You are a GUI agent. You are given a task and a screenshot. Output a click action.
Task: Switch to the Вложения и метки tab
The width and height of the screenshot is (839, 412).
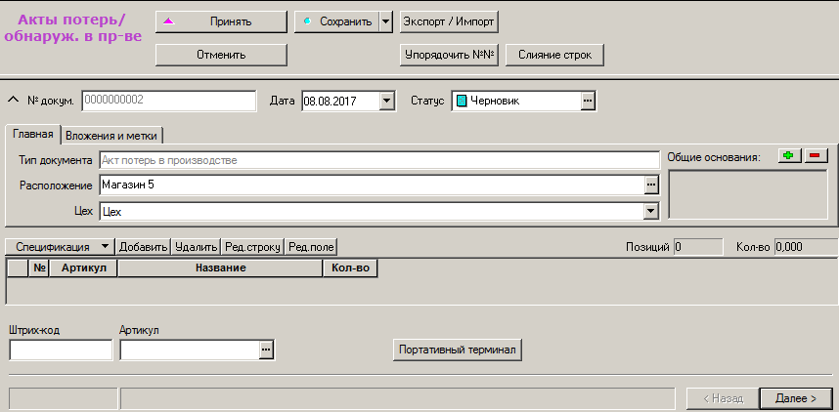(x=111, y=136)
